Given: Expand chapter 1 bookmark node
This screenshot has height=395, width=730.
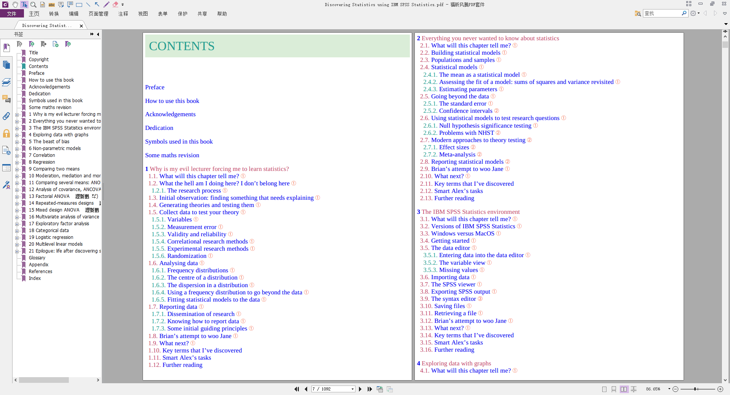Looking at the screenshot, I should [x=17, y=114].
